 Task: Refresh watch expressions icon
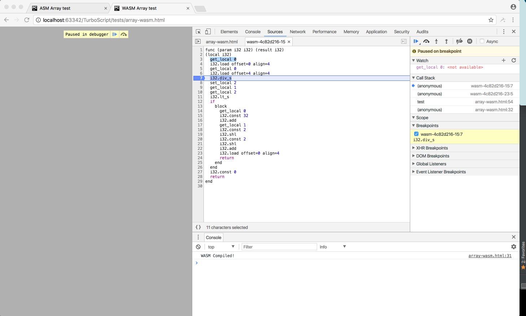(x=514, y=60)
